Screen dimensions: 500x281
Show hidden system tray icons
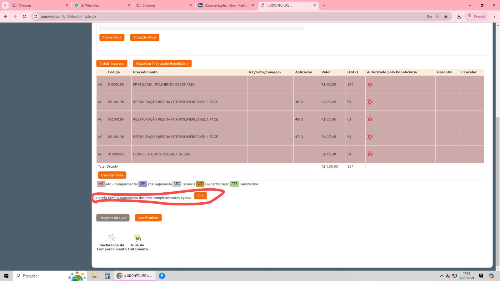[x=442, y=276]
